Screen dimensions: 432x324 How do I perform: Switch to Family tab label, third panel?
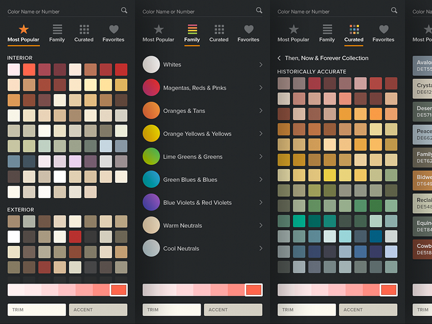click(327, 40)
